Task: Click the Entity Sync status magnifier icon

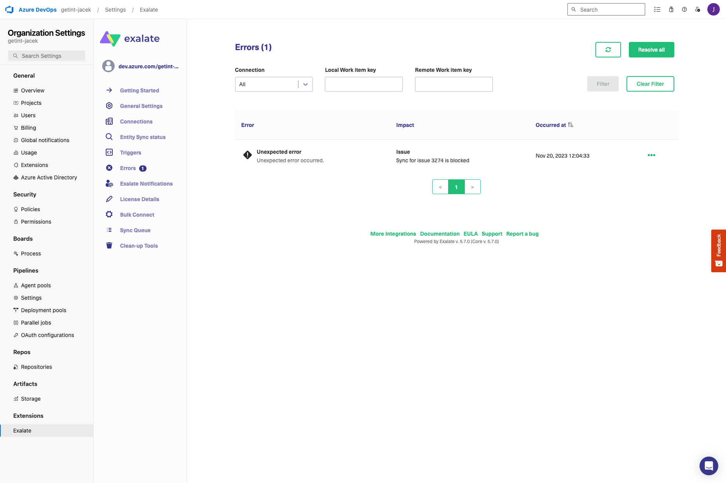Action: pos(109,137)
